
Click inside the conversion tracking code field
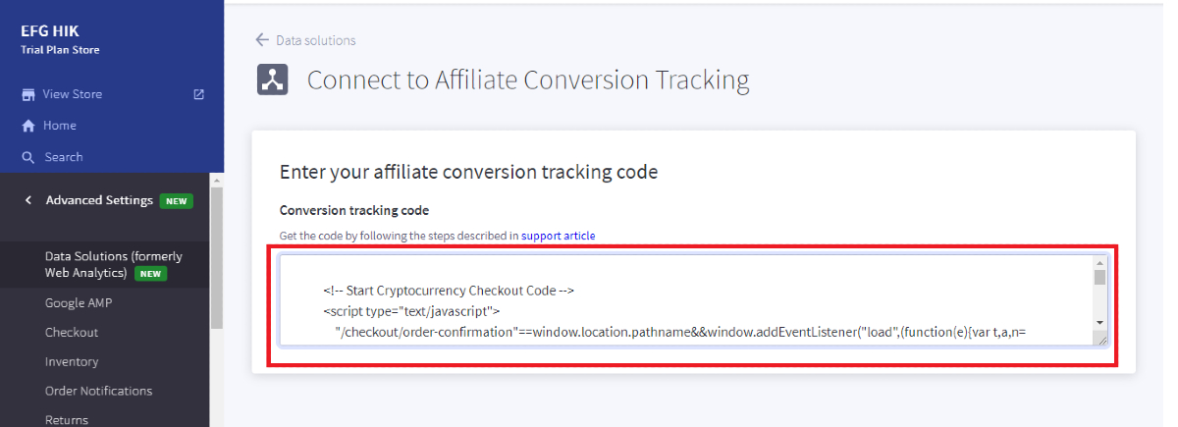[x=677, y=299]
